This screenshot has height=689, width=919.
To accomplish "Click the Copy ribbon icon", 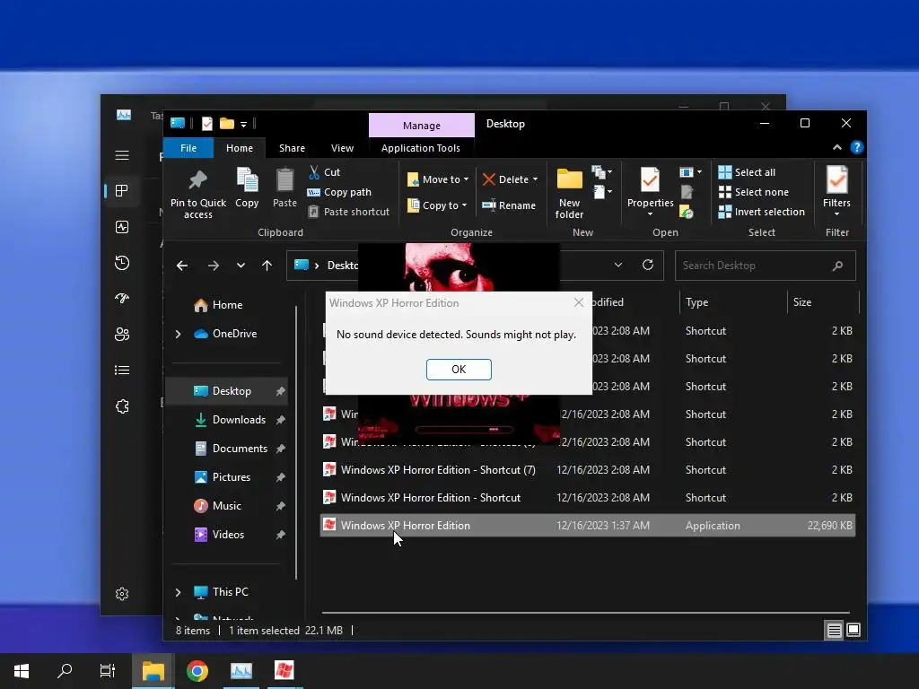I will tap(247, 180).
